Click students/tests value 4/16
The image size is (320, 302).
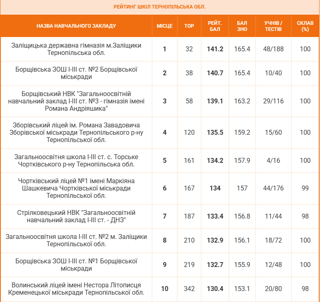[x=273, y=161]
